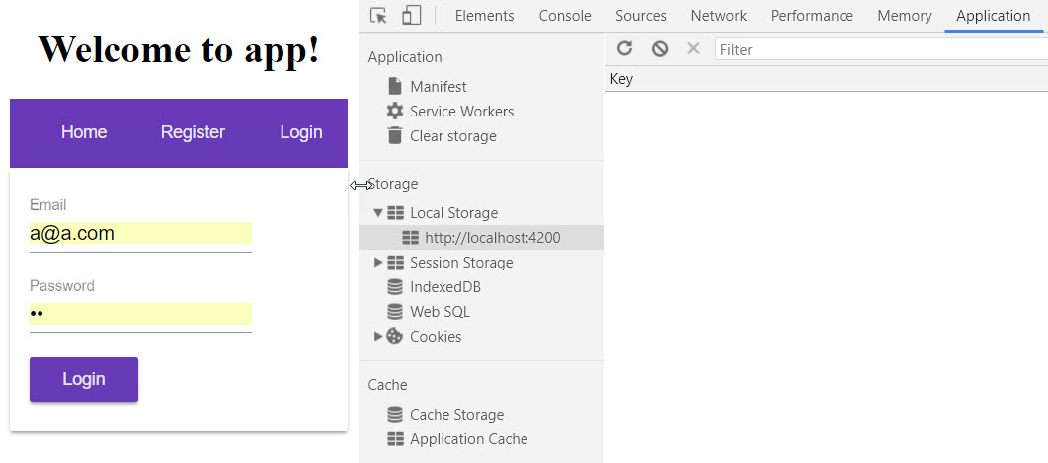This screenshot has width=1048, height=463.
Task: Click the purple Login submit button
Action: point(84,379)
